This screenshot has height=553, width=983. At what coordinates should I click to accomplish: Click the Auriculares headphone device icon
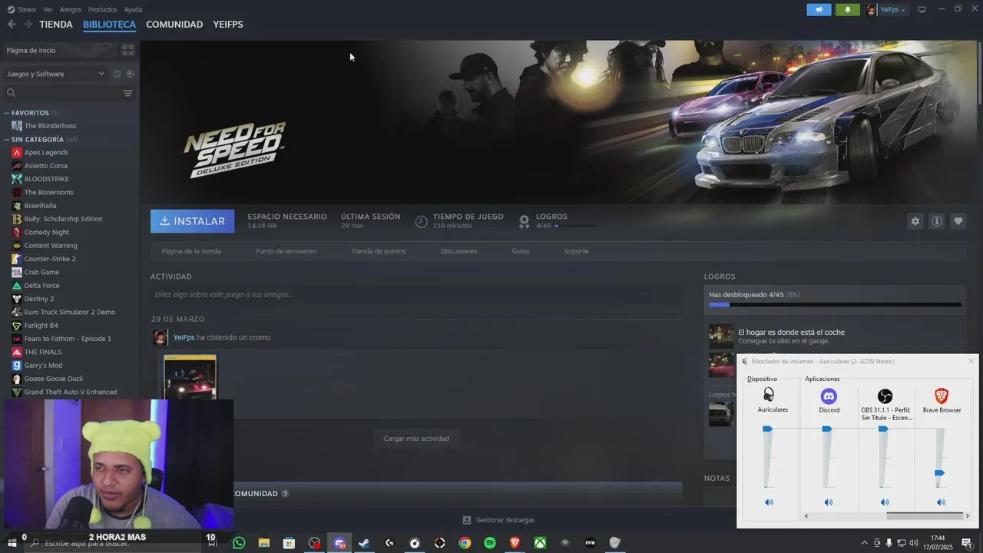pyautogui.click(x=769, y=395)
